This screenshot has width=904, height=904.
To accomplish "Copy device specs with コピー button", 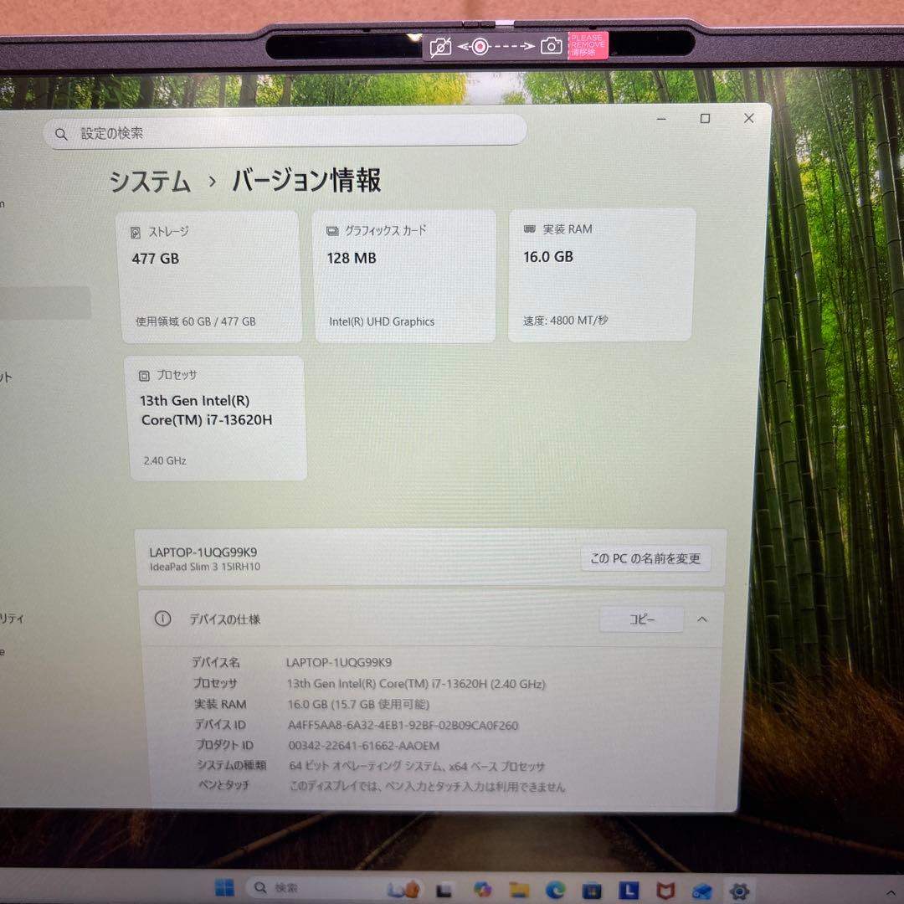I will 642,619.
